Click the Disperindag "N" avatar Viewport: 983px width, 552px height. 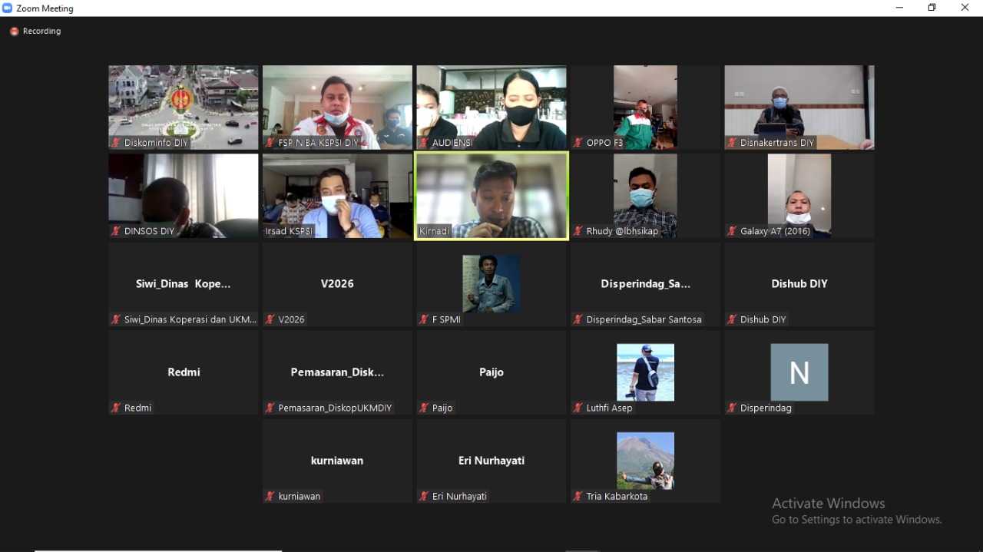click(x=799, y=372)
